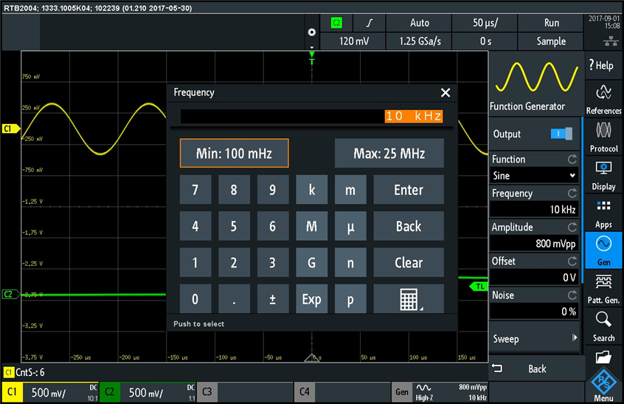Open settings gear icon in top bar
Viewport: 624px width, 404px height.
[x=311, y=33]
